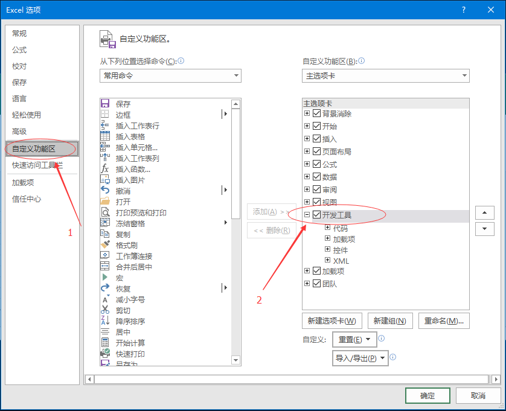The image size is (506, 411).
Task: Go to the 轻松使用 category
Action: pos(27,115)
